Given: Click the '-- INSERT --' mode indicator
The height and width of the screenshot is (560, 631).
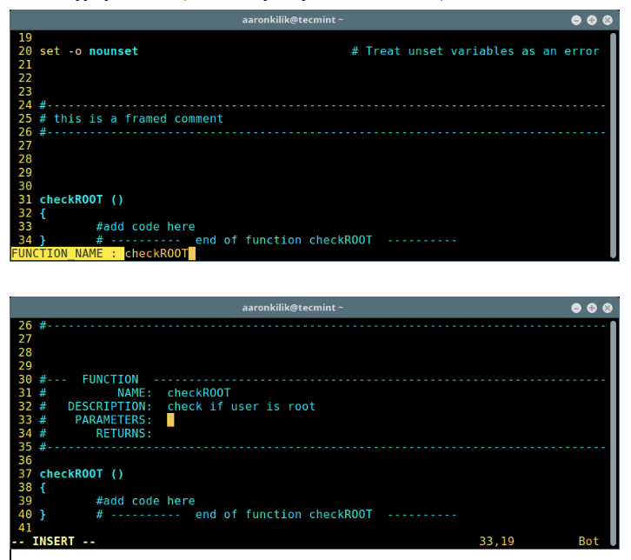Looking at the screenshot, I should point(53,541).
